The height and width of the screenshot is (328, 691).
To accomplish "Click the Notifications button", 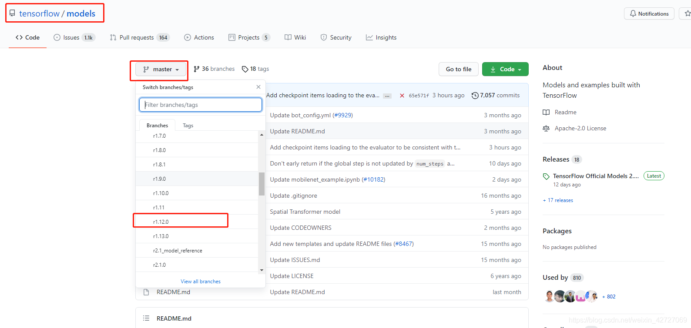I will coord(649,13).
